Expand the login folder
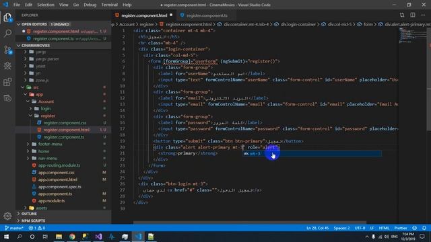 [x=30, y=109]
